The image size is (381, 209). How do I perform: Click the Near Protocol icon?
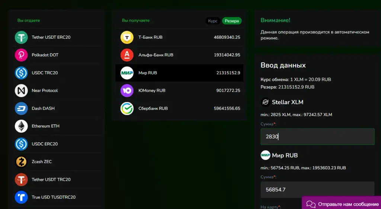click(x=21, y=90)
